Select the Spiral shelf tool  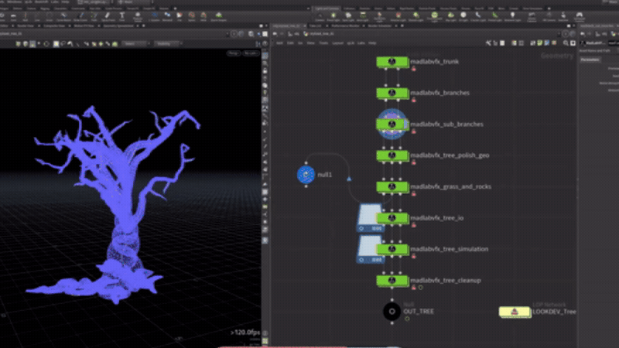[x=191, y=17]
